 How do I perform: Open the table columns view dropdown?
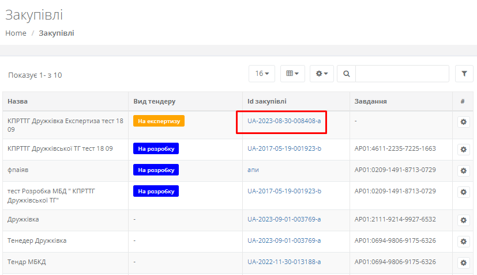[x=292, y=74]
